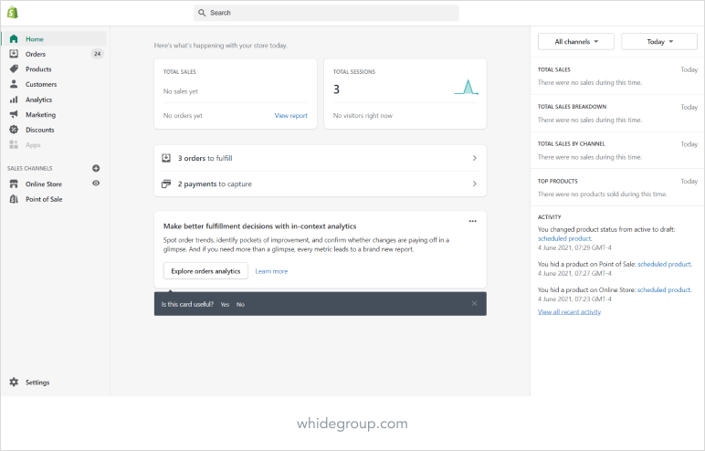Click the Customers person icon
Image resolution: width=705 pixels, height=451 pixels.
point(14,84)
